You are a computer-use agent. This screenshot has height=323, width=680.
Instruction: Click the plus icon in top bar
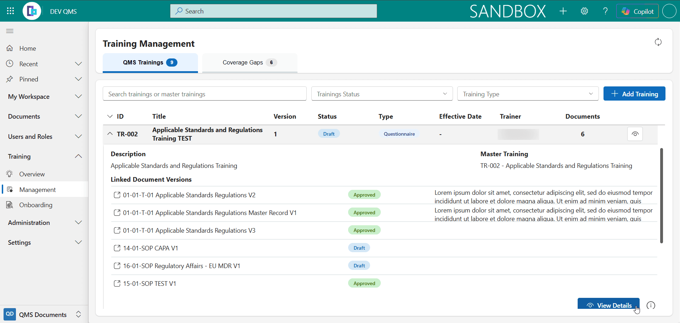(563, 11)
